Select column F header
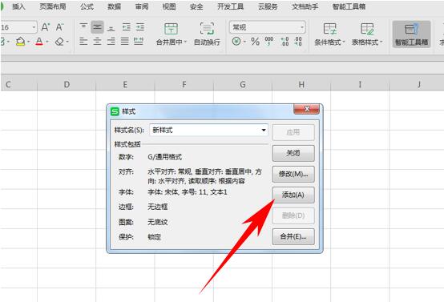The image size is (444, 302). [184, 84]
